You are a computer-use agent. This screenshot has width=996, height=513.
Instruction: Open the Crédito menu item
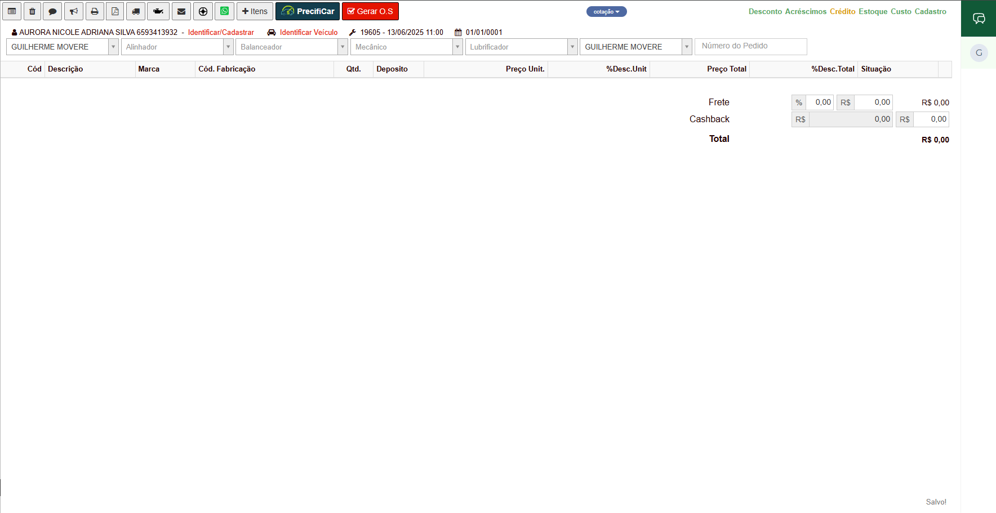(842, 11)
